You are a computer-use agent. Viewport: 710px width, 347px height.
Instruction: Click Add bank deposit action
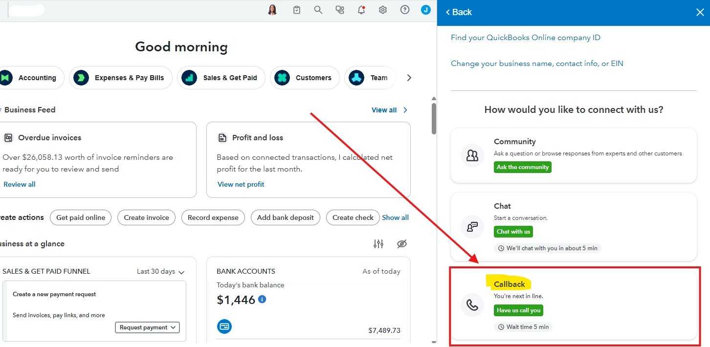[x=286, y=217]
